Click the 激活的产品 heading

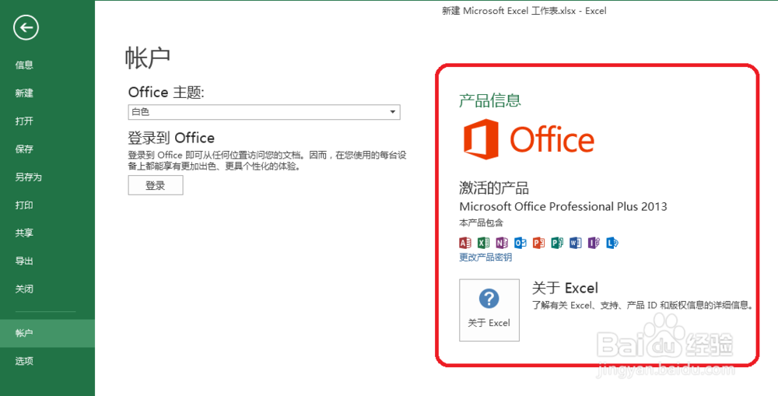[494, 188]
